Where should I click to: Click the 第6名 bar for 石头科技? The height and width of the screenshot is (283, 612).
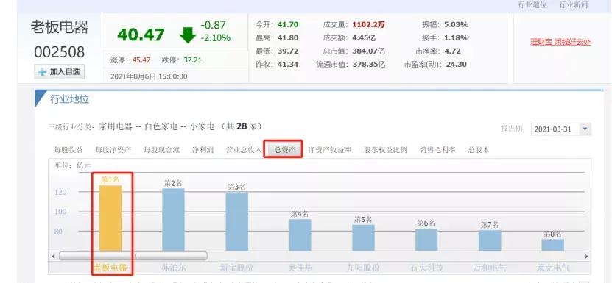426,240
